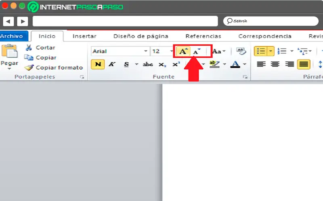Toggle bold N formatting

click(98, 64)
